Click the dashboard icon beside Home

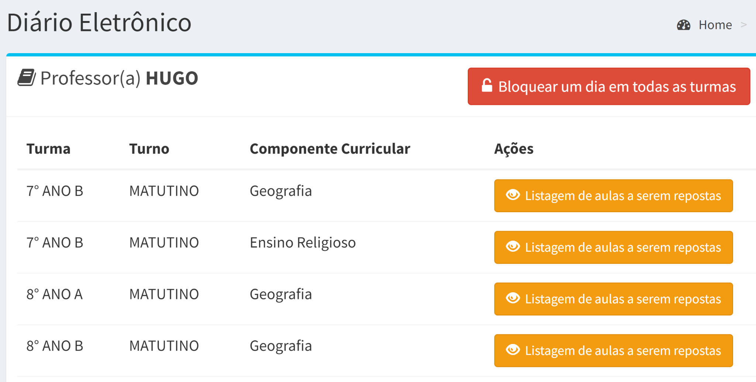coord(683,25)
